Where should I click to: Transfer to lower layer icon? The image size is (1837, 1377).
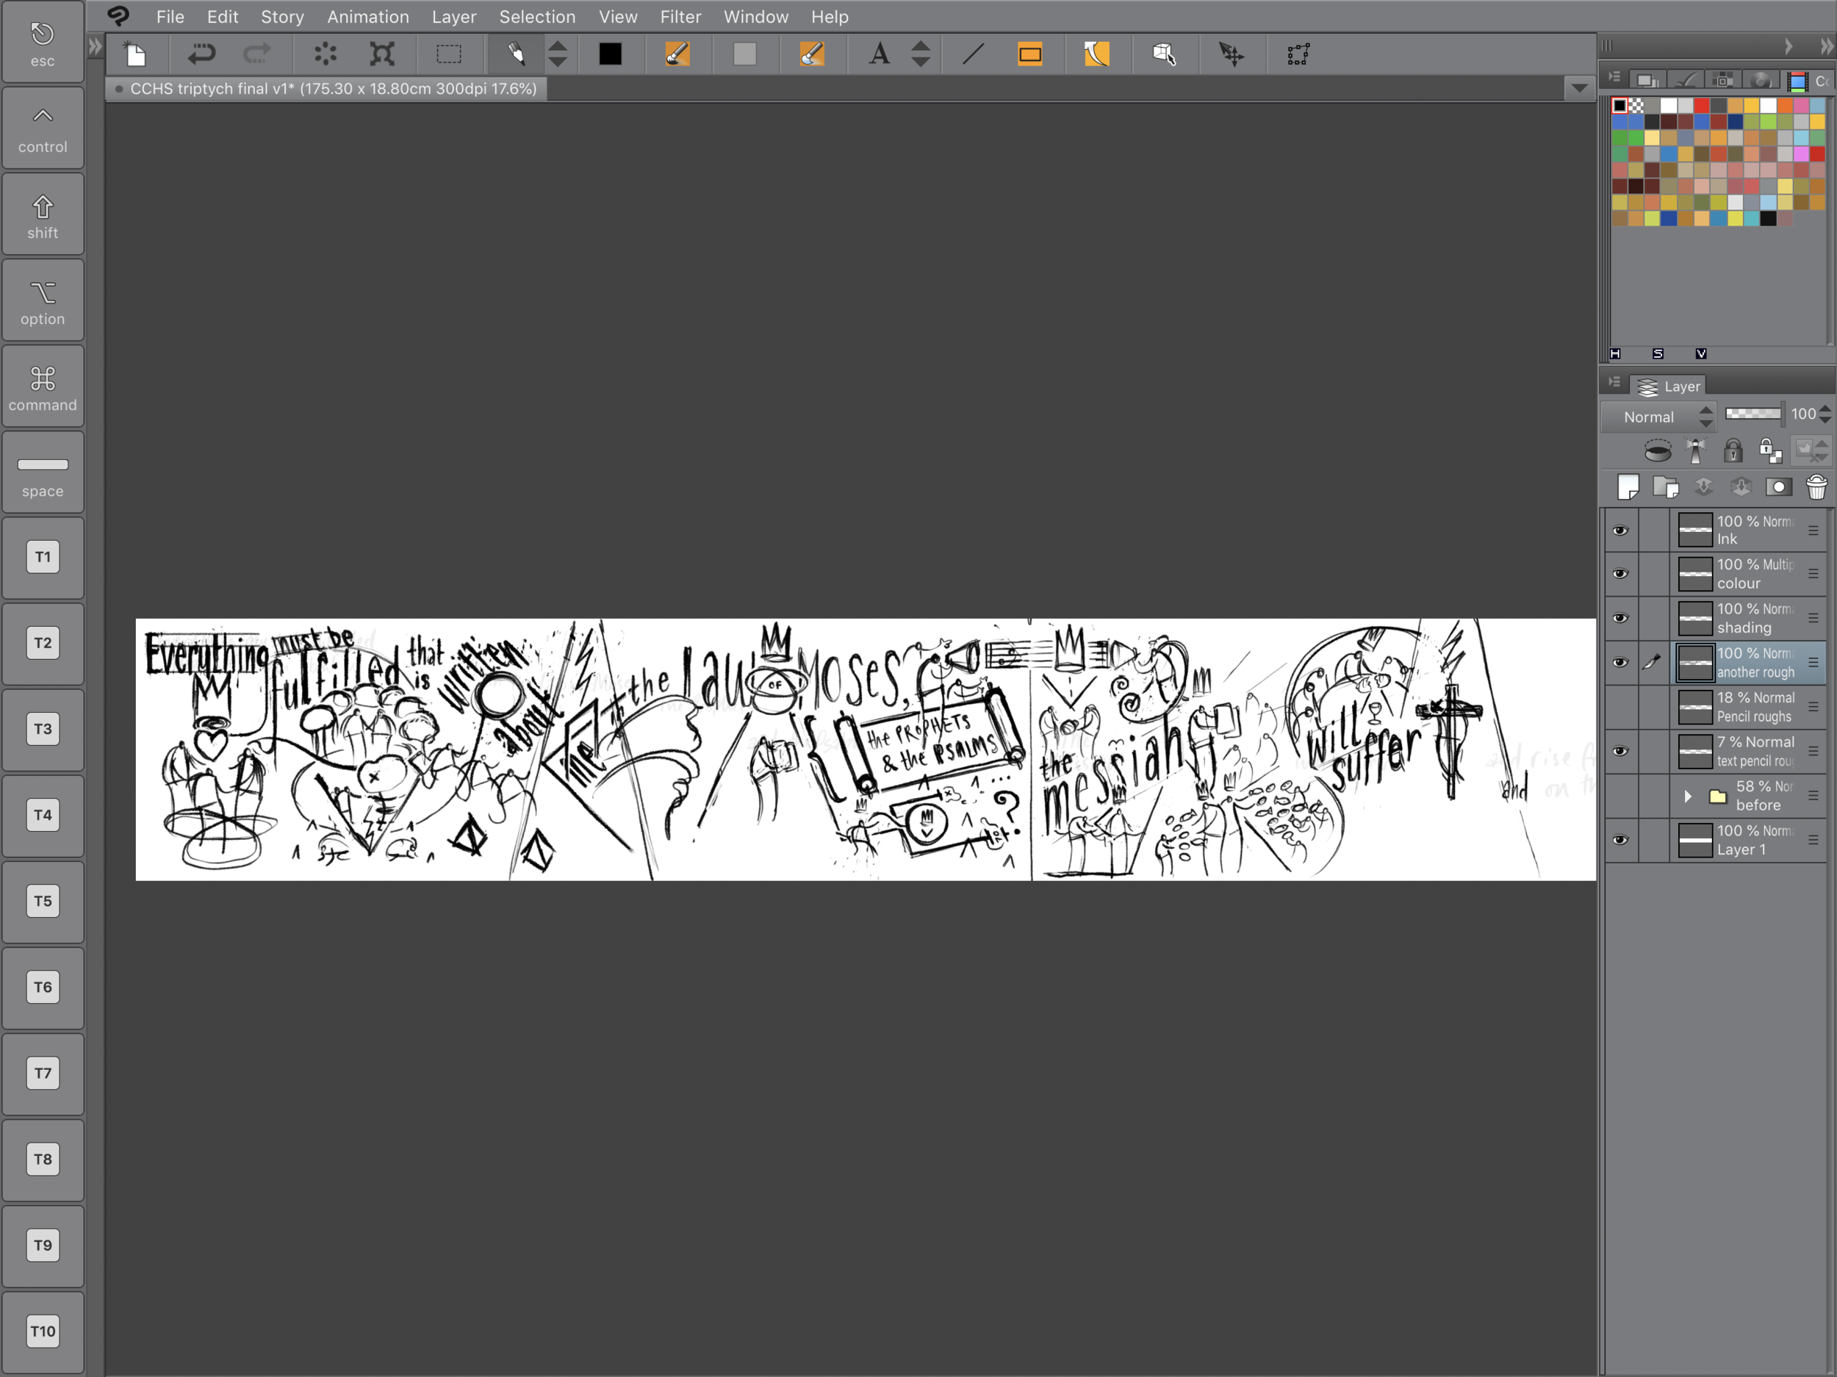click(x=1703, y=487)
